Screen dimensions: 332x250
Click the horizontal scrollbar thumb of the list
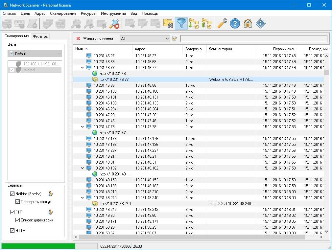click(x=192, y=237)
